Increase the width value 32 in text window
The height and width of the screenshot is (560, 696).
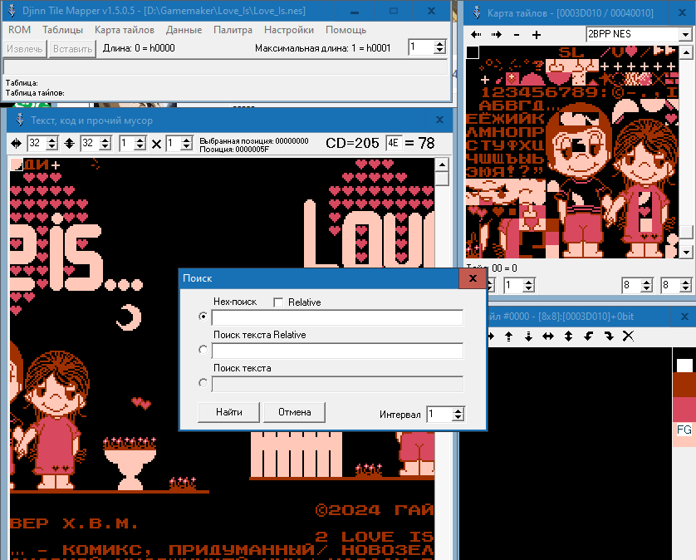coord(52,140)
